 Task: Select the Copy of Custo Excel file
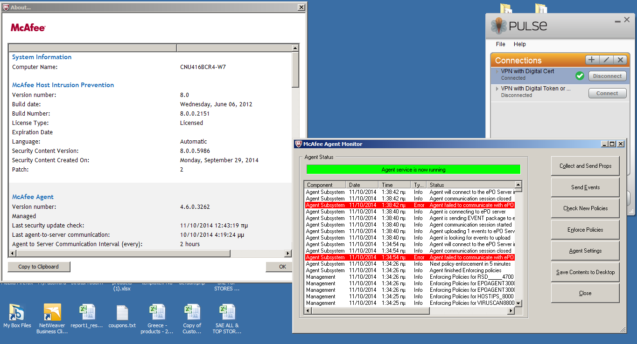pos(192,319)
